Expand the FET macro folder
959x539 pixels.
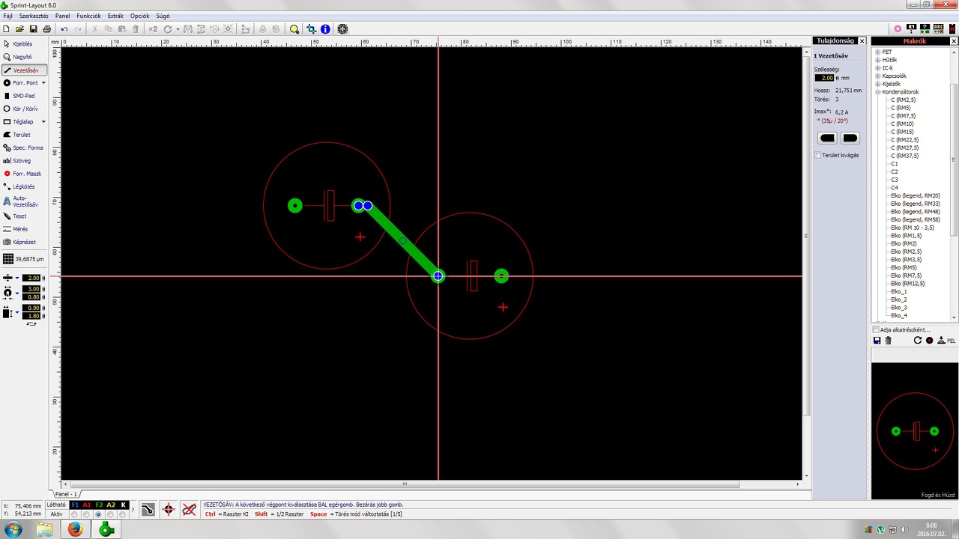tap(877, 52)
